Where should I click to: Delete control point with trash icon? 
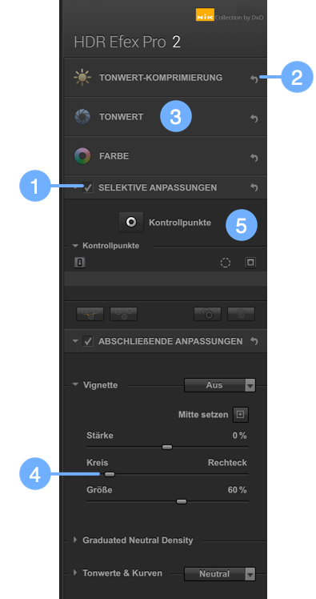[241, 314]
